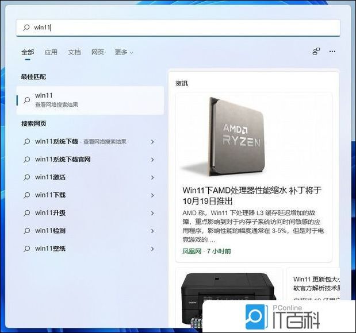Open the win11下载 suggestion
The height and width of the screenshot is (333, 356).
pyautogui.click(x=90, y=195)
